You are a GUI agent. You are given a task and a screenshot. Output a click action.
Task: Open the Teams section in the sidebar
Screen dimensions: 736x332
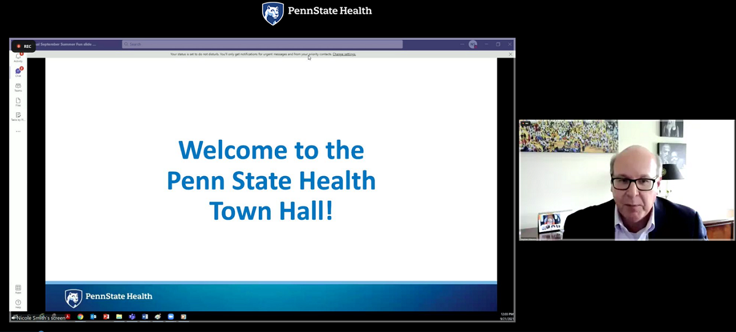point(18,87)
